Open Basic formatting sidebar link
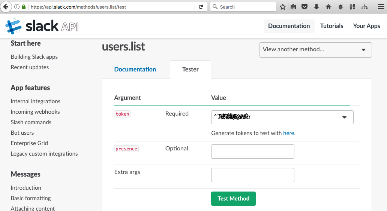Viewport: 387px width, 211px height. [31, 198]
